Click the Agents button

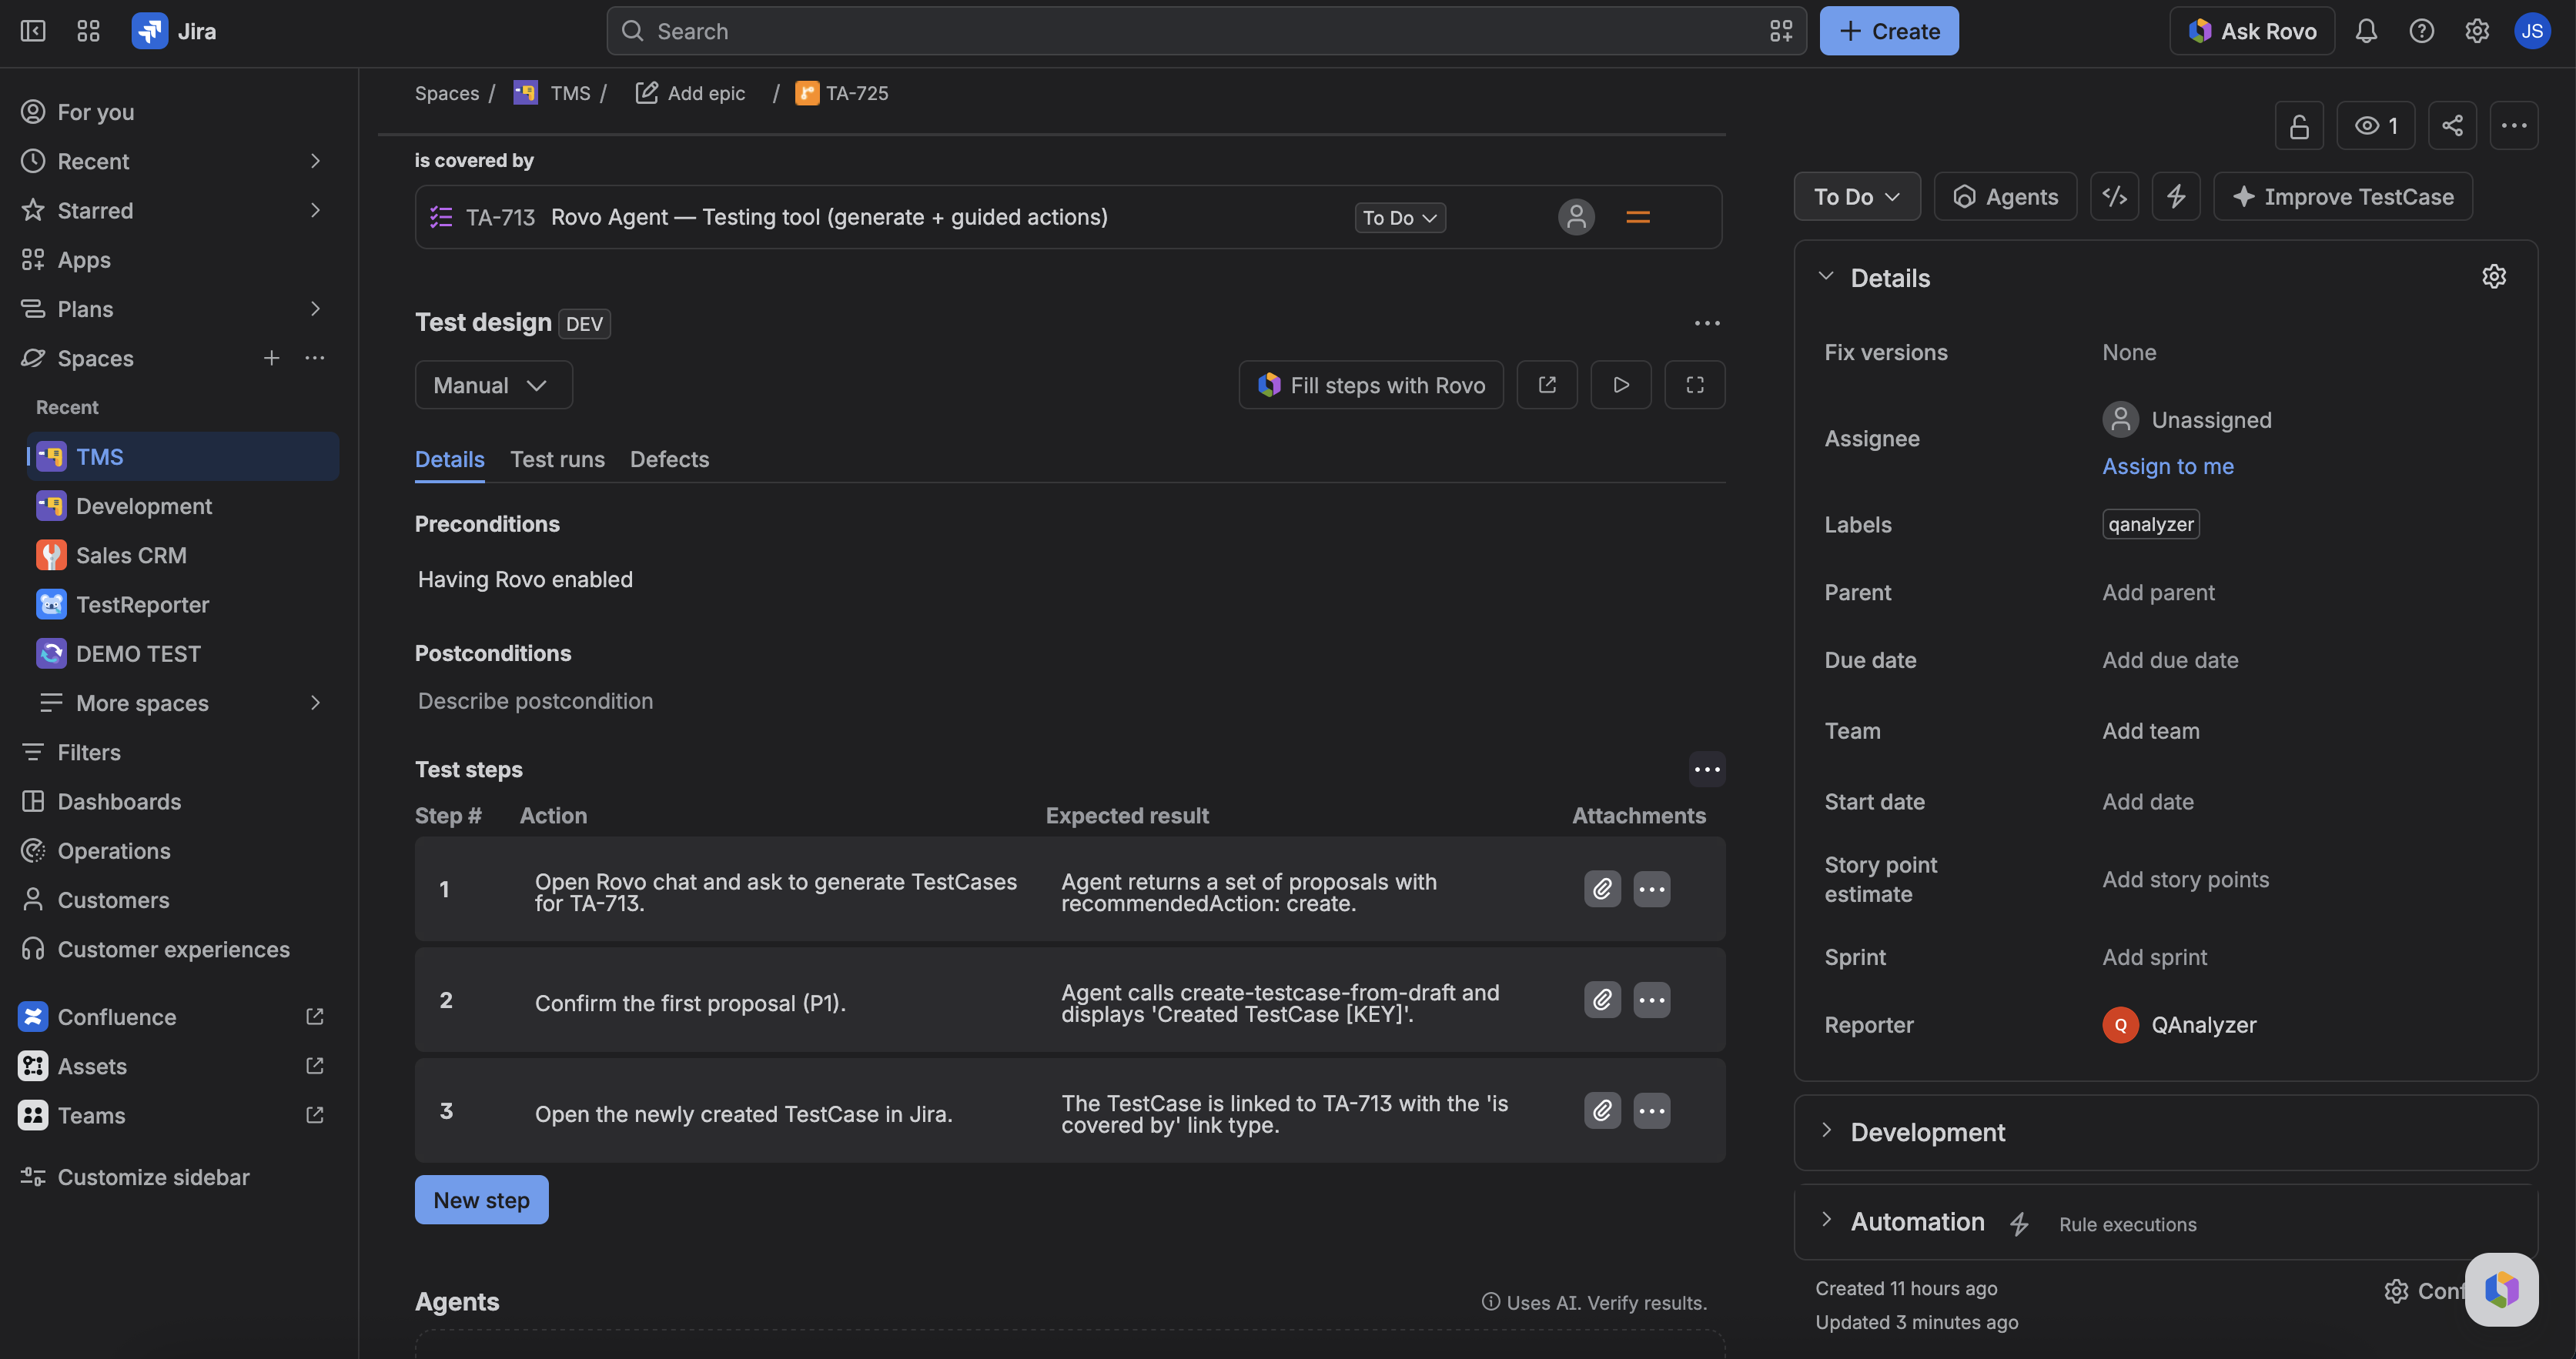(2005, 197)
